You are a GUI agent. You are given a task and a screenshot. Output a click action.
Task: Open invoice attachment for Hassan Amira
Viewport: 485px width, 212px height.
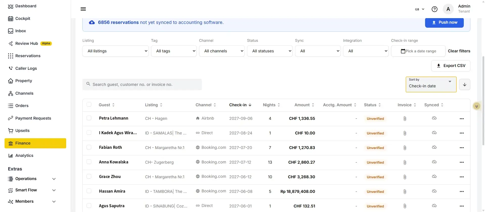tap(405, 192)
